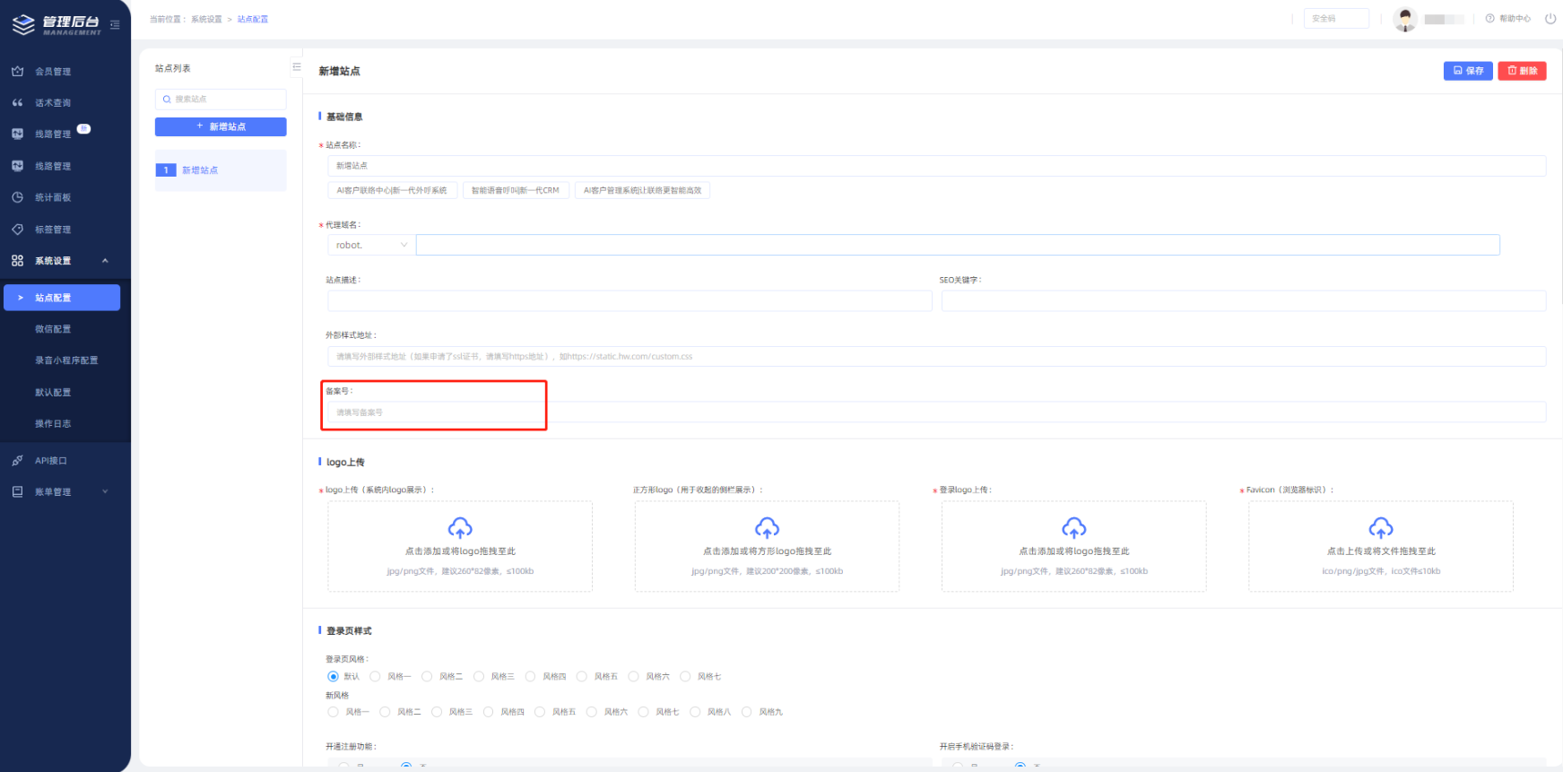
Task: Go to 操作日志 submenu item
Action: pyautogui.click(x=53, y=423)
